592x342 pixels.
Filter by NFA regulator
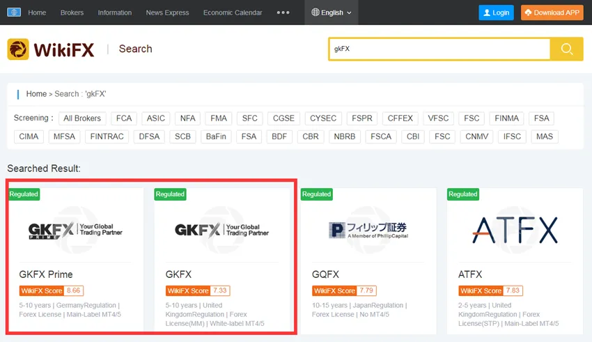click(x=187, y=118)
